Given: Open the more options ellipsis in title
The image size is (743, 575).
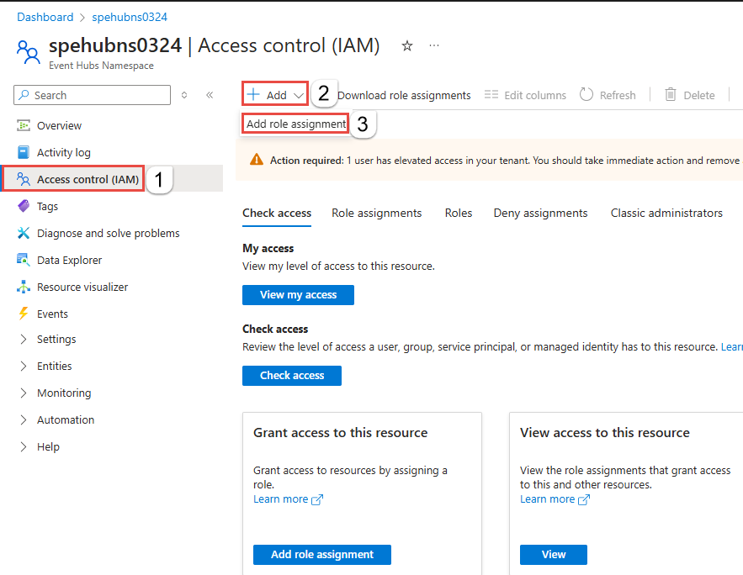Looking at the screenshot, I should pyautogui.click(x=434, y=45).
